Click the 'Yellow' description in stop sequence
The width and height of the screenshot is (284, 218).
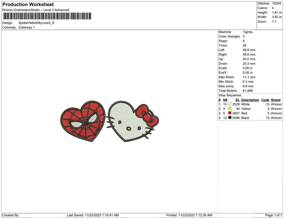click(246, 109)
